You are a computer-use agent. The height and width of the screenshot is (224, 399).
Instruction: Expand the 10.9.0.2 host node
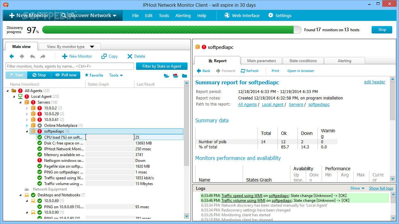27,108
